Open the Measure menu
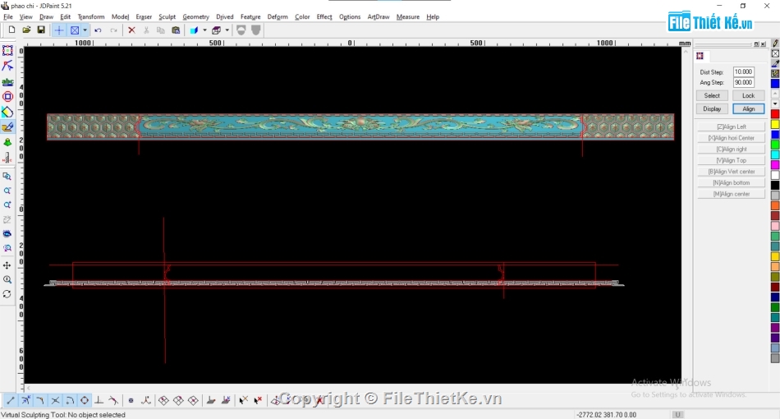 [408, 16]
